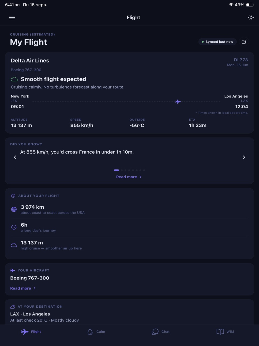Show the previous Did You Know fact
The width and height of the screenshot is (259, 346).
pyautogui.click(x=15, y=157)
